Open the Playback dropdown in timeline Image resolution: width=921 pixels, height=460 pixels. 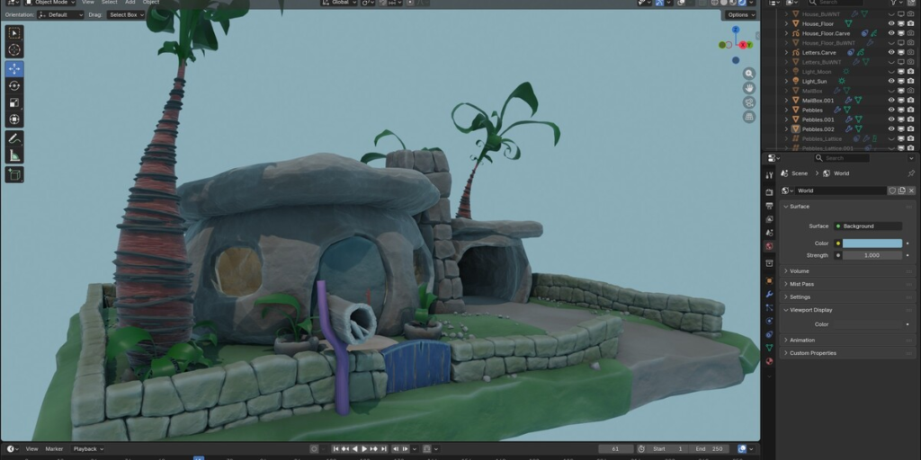pyautogui.click(x=88, y=449)
